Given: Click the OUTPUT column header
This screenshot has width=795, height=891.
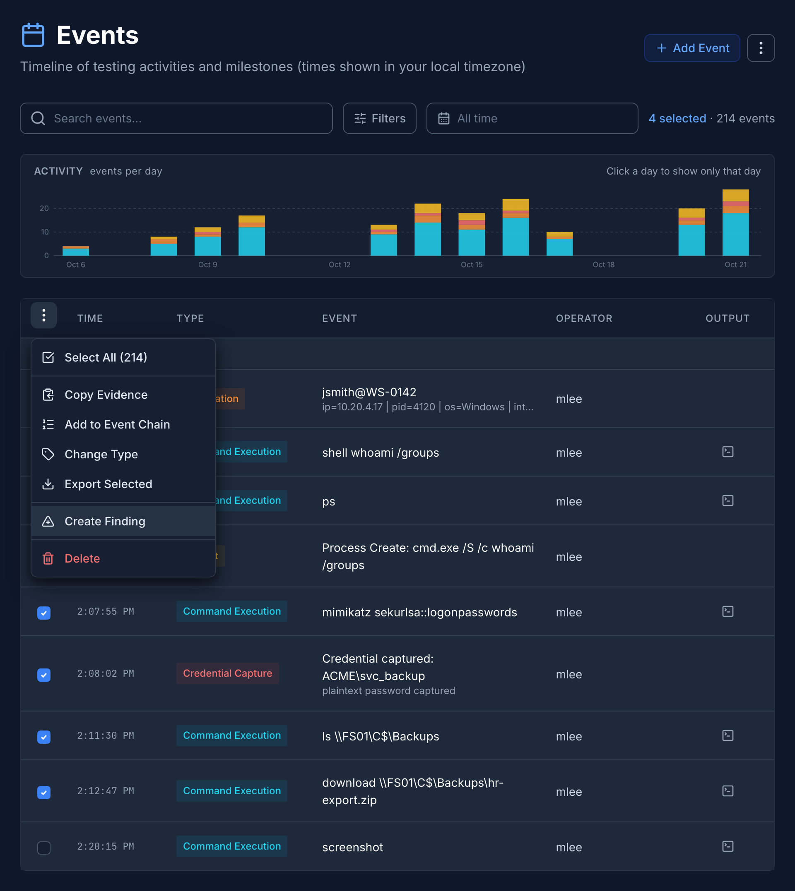Looking at the screenshot, I should click(727, 318).
